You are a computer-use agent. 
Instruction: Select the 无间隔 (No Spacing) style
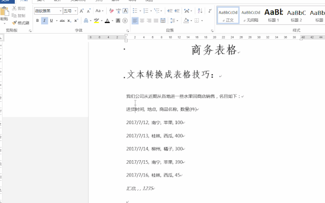point(251,15)
